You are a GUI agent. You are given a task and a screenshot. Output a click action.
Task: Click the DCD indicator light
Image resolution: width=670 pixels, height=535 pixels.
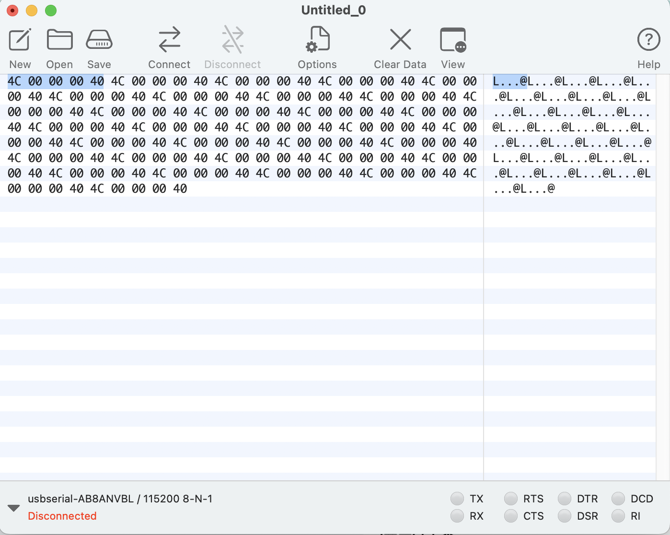click(618, 499)
